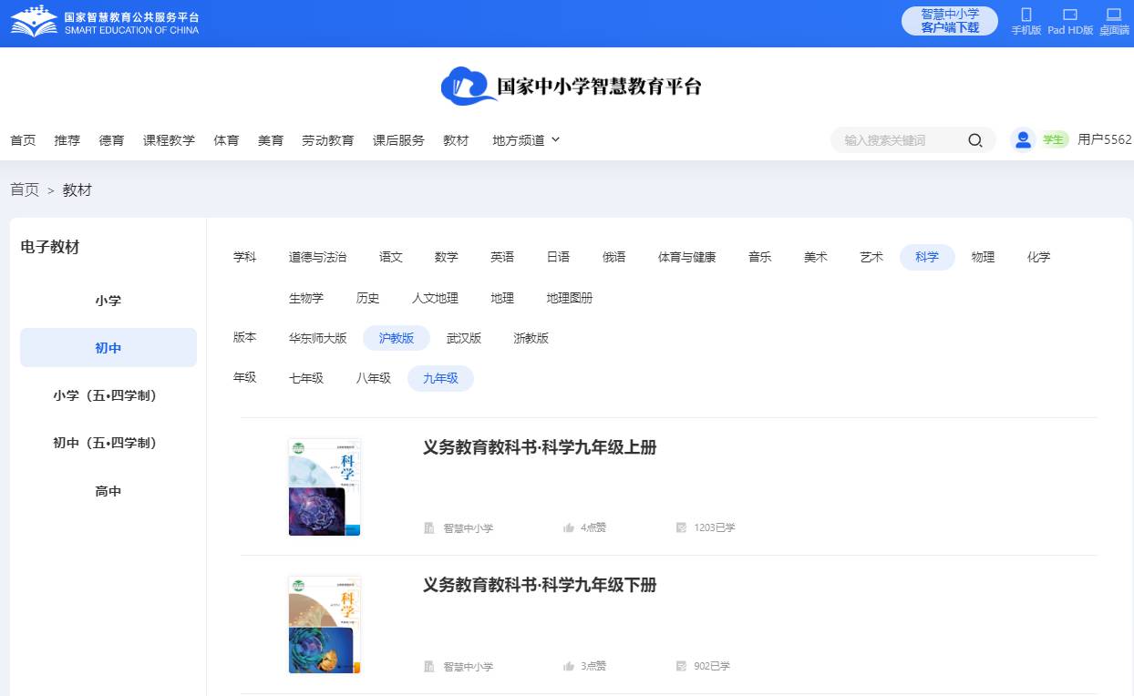
Task: Select edition 沪教版
Action: pos(397,338)
